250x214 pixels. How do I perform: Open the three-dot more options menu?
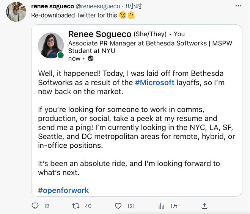pyautogui.click(x=238, y=6)
